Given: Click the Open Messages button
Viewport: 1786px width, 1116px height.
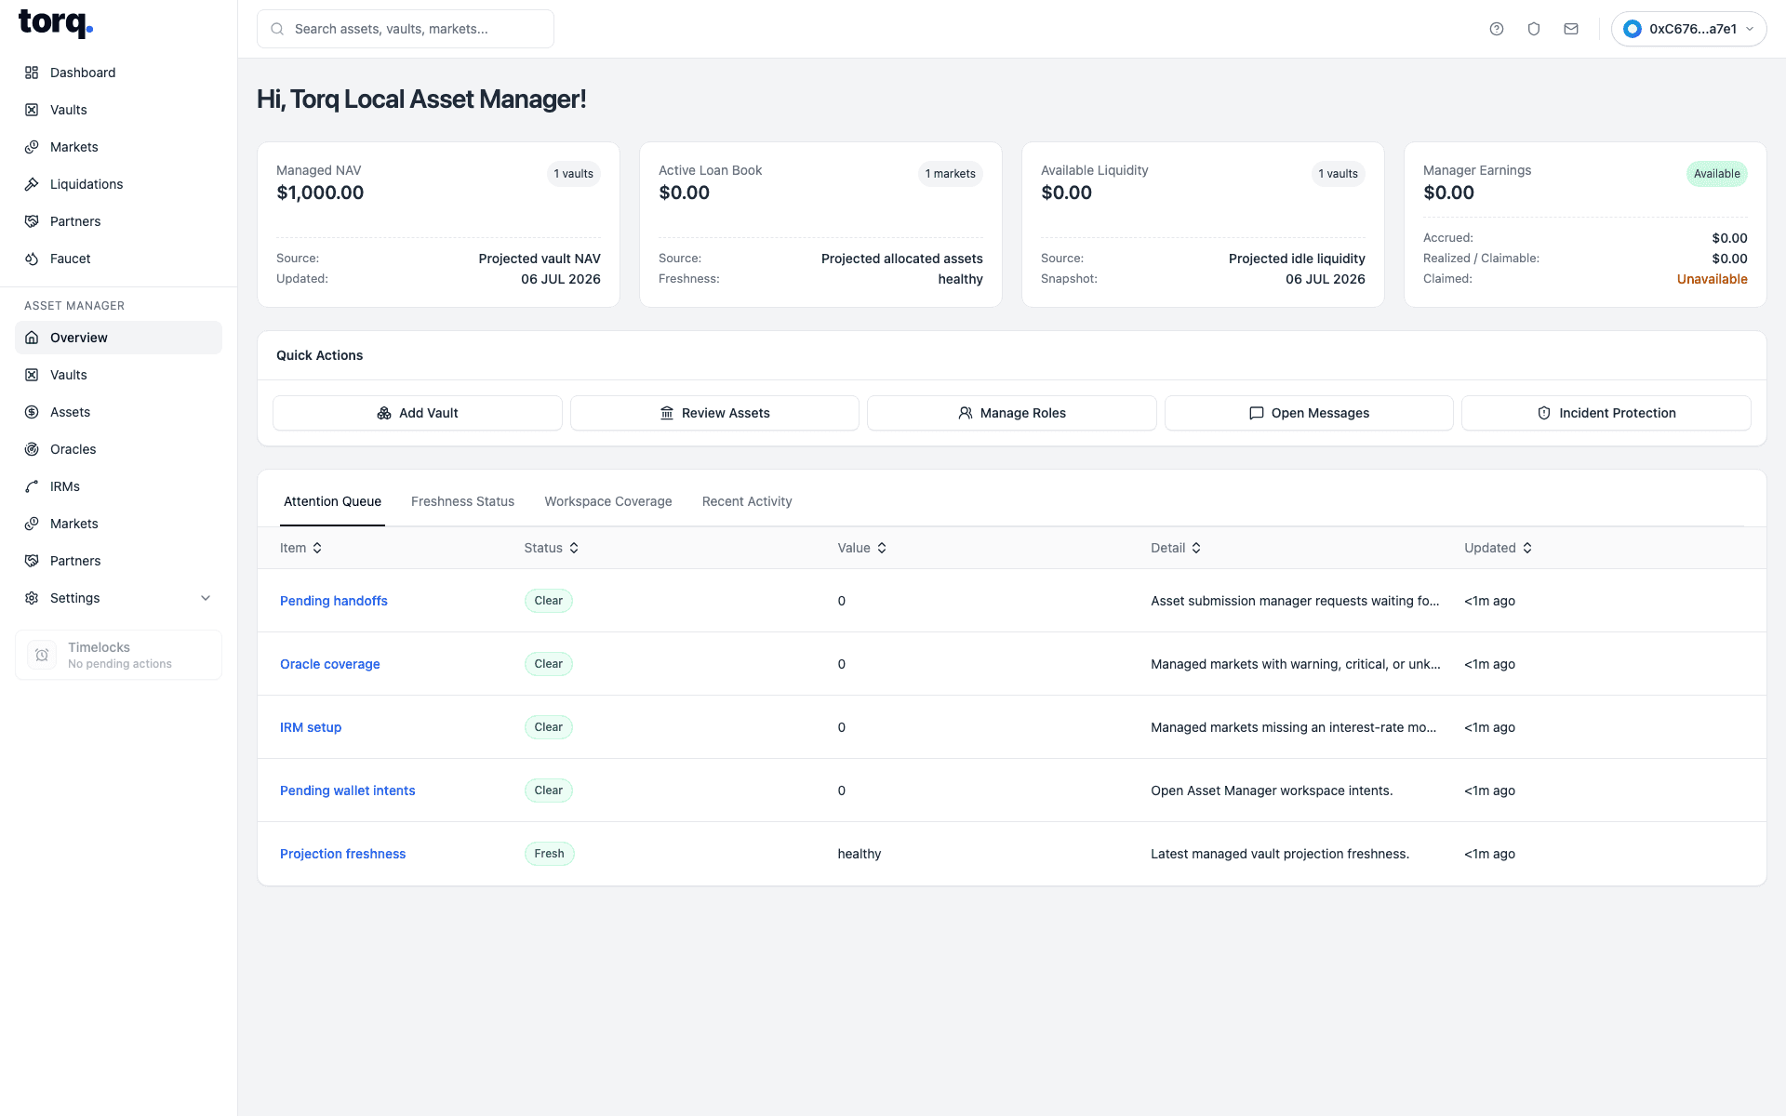Looking at the screenshot, I should click(1309, 413).
